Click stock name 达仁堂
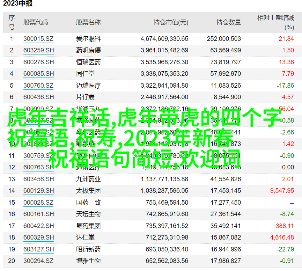The width and height of the screenshot is (302, 271). 85,237
